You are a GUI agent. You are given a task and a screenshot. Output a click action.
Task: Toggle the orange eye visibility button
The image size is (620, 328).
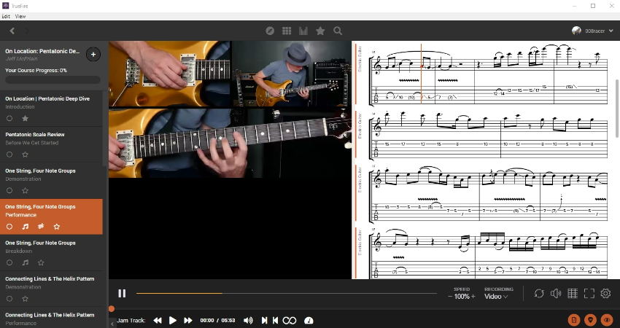(x=607, y=320)
